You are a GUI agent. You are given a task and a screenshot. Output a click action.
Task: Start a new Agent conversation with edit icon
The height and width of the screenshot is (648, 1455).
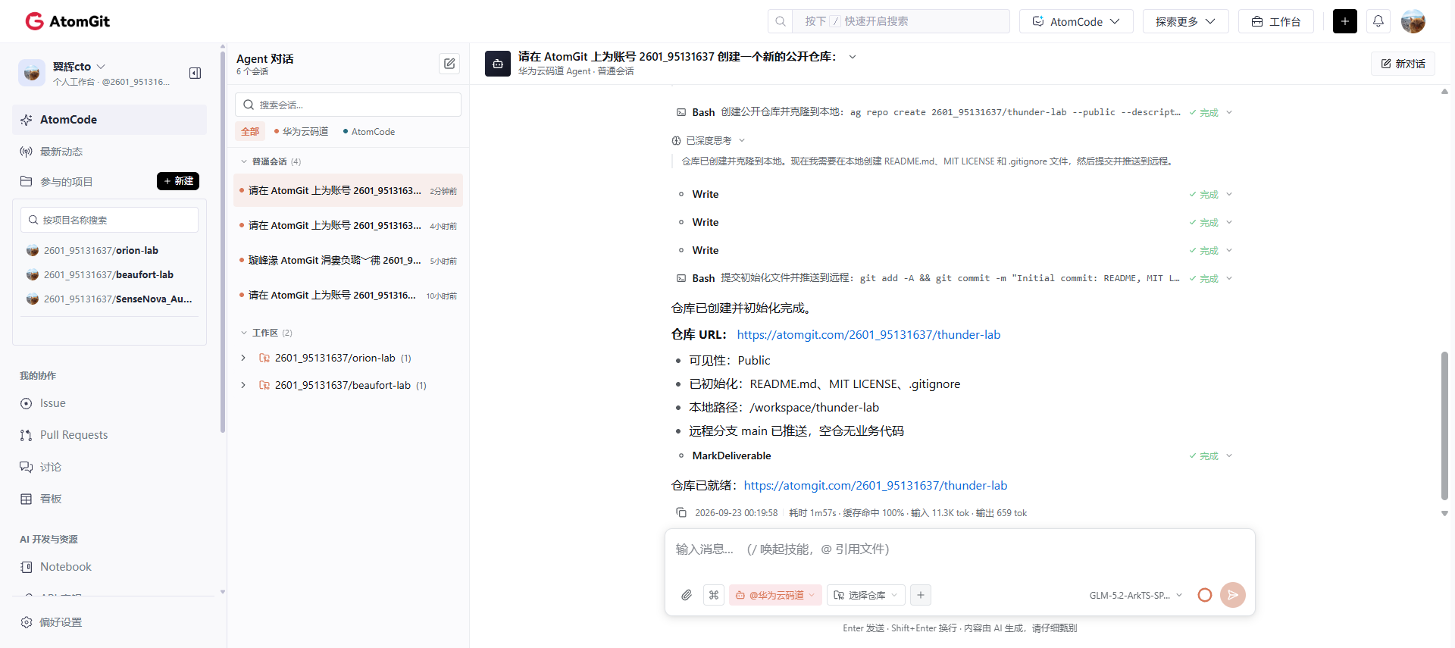[449, 64]
